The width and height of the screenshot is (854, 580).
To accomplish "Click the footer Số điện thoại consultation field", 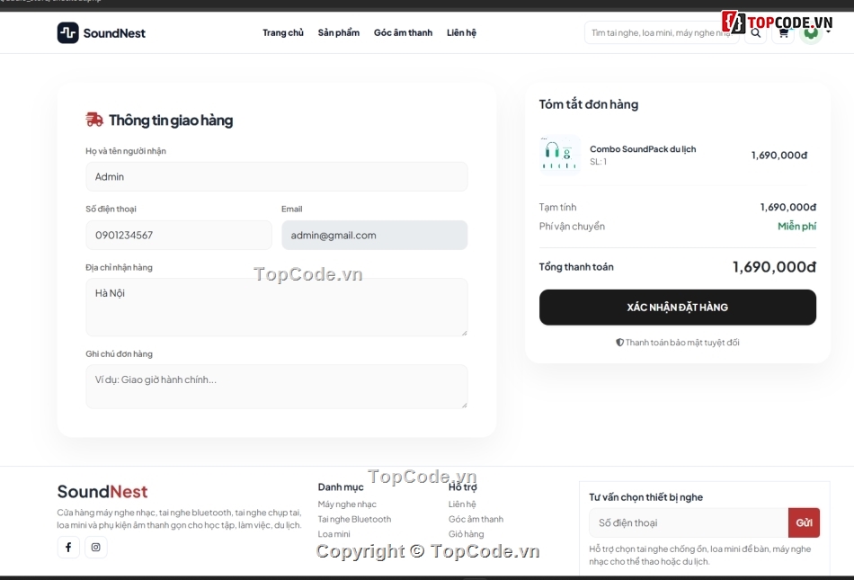I will (x=689, y=522).
